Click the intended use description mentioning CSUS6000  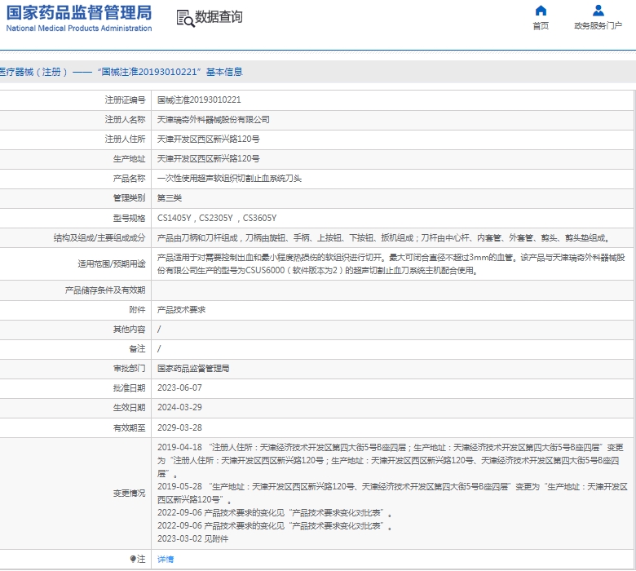coord(391,263)
